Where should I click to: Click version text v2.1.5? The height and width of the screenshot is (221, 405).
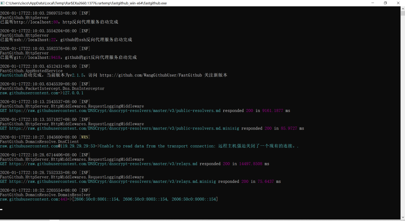pyautogui.click(x=77, y=75)
